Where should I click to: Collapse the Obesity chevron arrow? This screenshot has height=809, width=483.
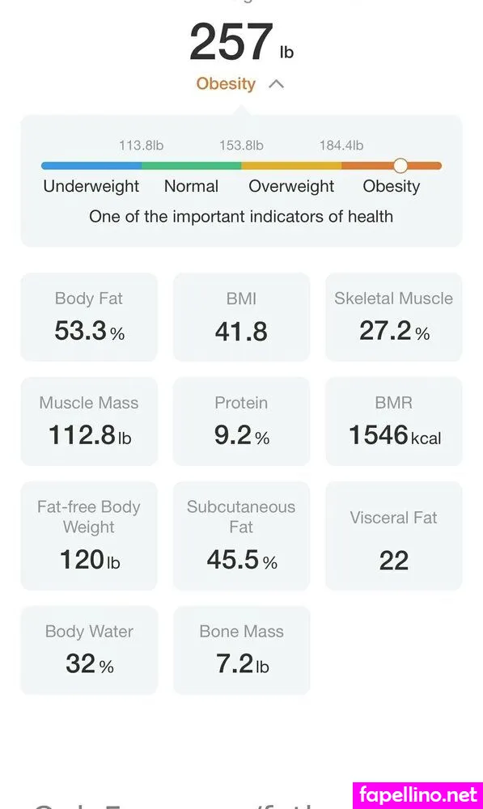277,83
